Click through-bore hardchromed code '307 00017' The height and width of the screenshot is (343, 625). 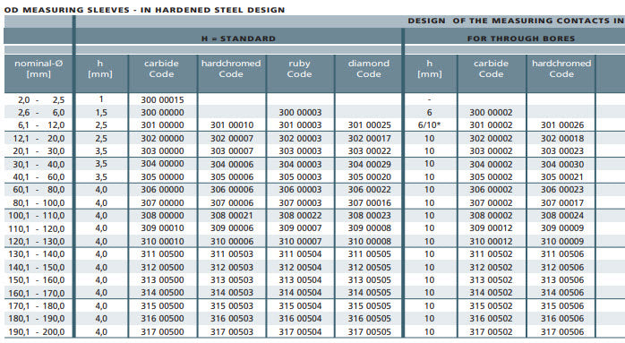[562, 203]
